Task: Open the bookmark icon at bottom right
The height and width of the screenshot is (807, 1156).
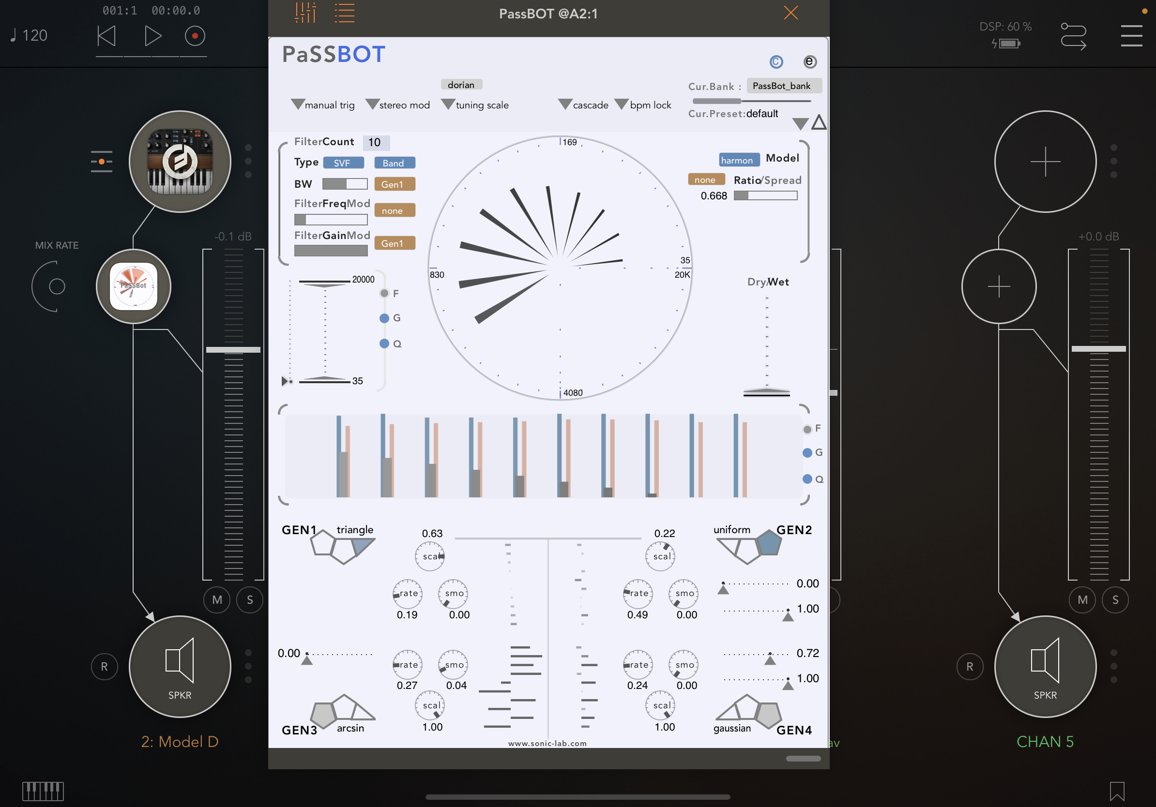Action: point(1117,791)
